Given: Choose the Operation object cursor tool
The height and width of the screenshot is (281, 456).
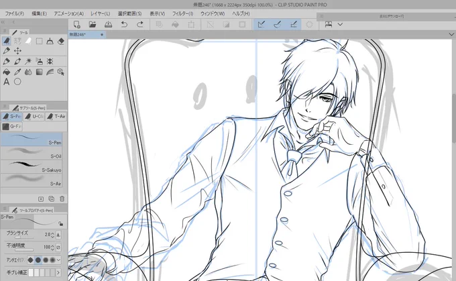Looking at the screenshot, I should (x=61, y=72).
